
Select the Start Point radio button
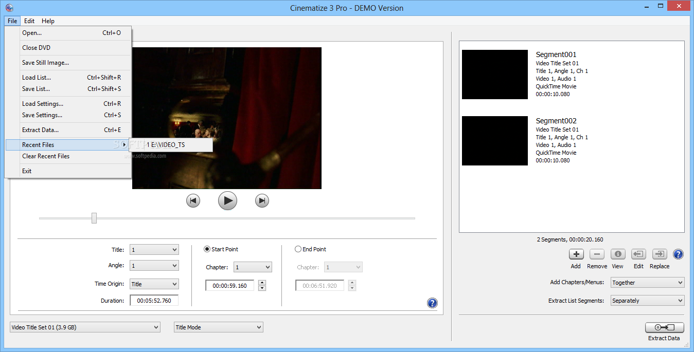(207, 249)
